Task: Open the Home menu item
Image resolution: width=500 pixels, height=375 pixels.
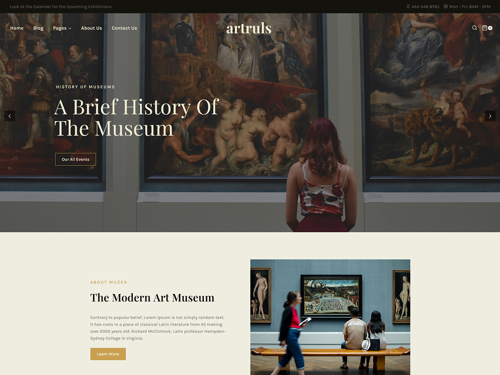Action: [x=17, y=28]
